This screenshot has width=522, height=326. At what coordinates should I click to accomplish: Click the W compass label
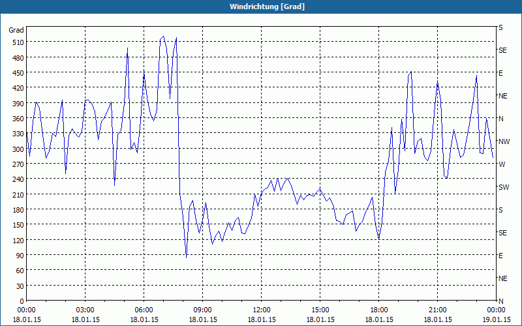click(502, 164)
